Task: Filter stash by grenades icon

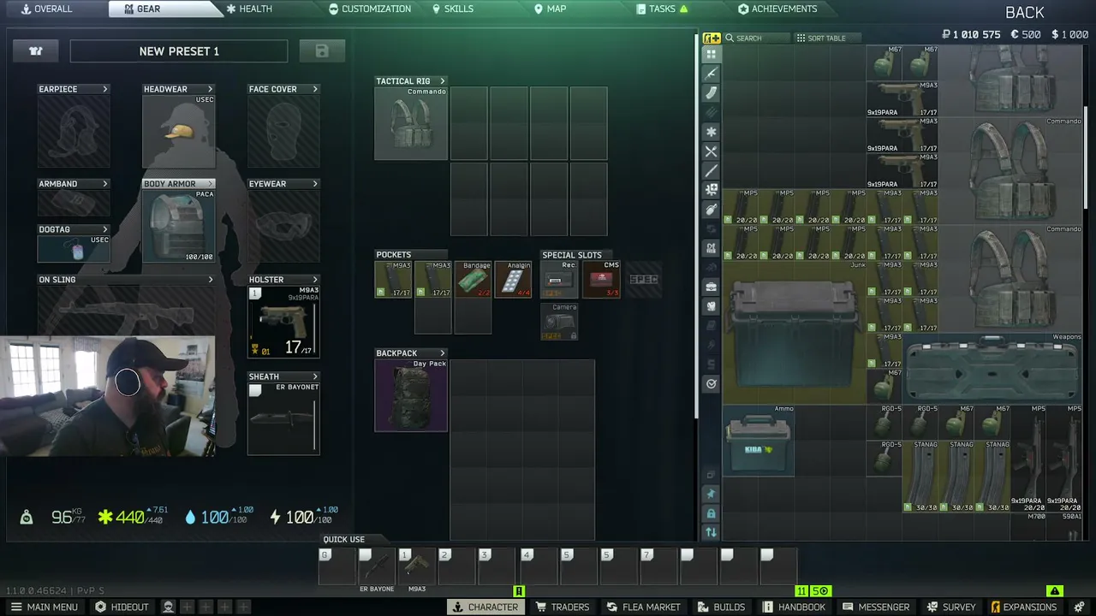Action: click(x=711, y=210)
